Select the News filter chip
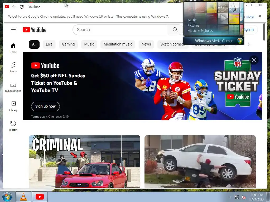The width and height of the screenshot is (270, 202). point(146,44)
